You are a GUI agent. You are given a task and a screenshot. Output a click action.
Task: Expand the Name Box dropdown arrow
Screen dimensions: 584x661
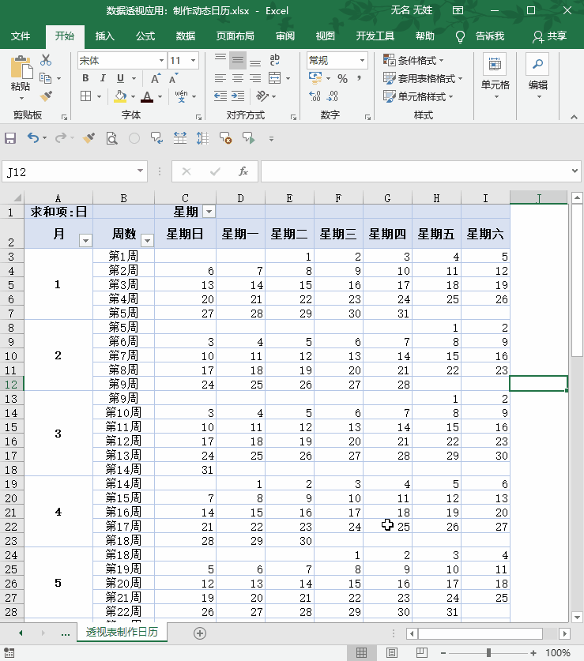140,171
